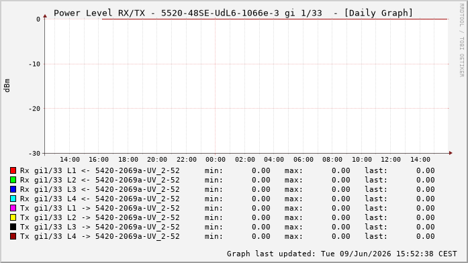Click the 20:00 time axis label
Image resolution: width=468 pixels, height=263 pixels.
(157, 160)
